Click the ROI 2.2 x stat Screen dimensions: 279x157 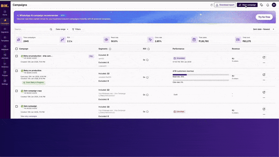(x=66, y=39)
